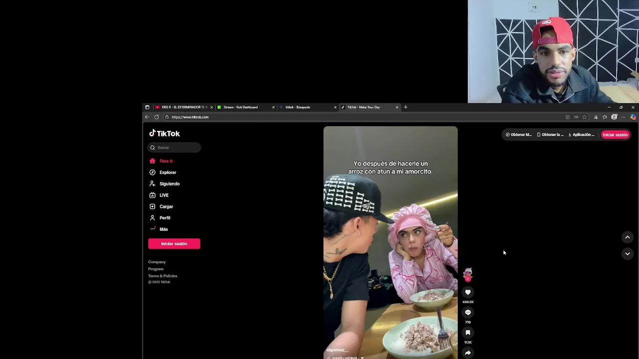Click the 710 comments count

(468, 322)
